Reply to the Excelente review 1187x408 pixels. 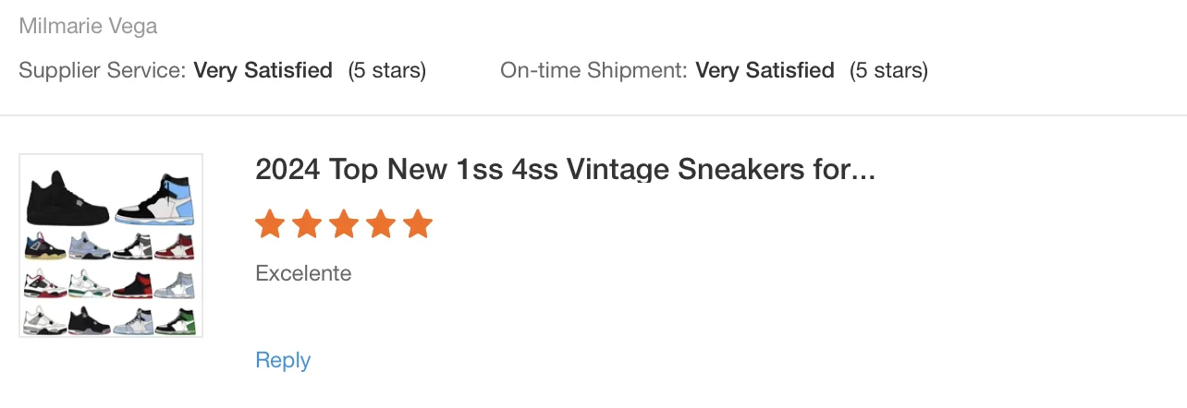pyautogui.click(x=283, y=360)
